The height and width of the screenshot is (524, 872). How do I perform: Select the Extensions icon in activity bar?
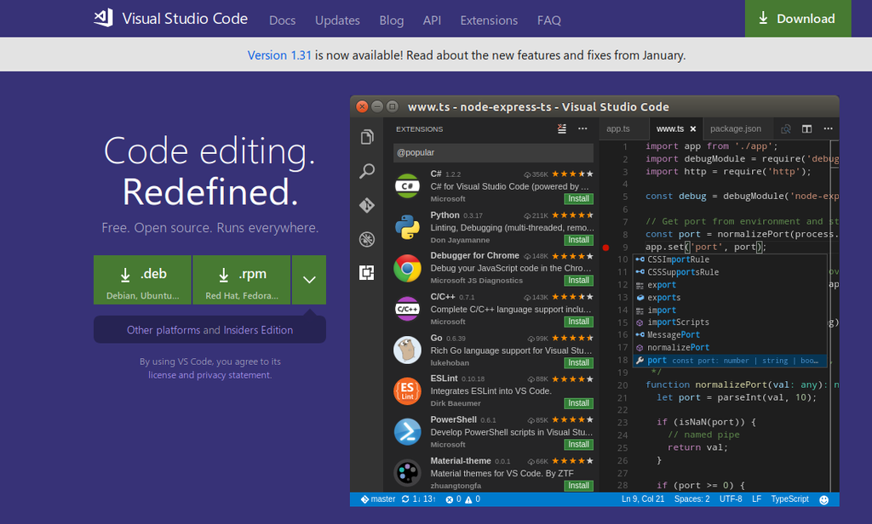tap(367, 273)
